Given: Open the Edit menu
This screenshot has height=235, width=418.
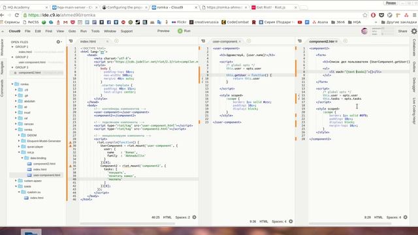Looking at the screenshot, I should coord(38,31).
